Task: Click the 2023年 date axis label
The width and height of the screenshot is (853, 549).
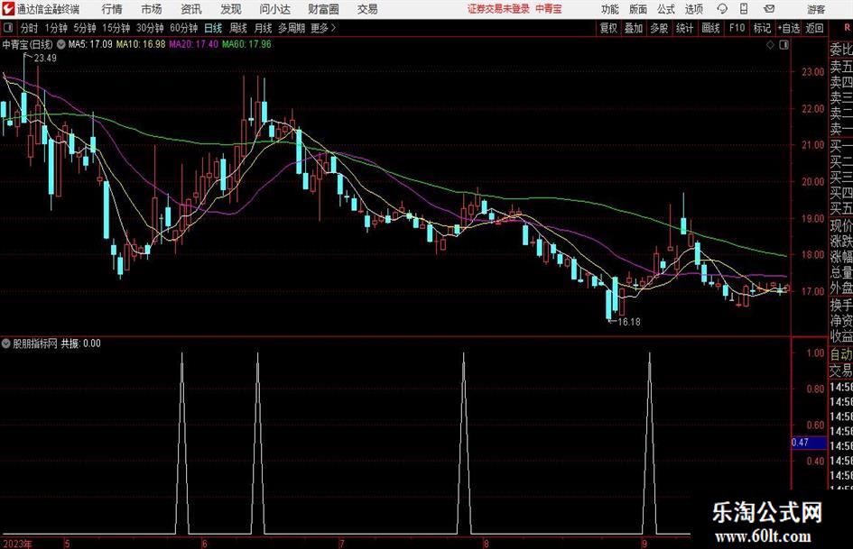Action: tap(17, 544)
